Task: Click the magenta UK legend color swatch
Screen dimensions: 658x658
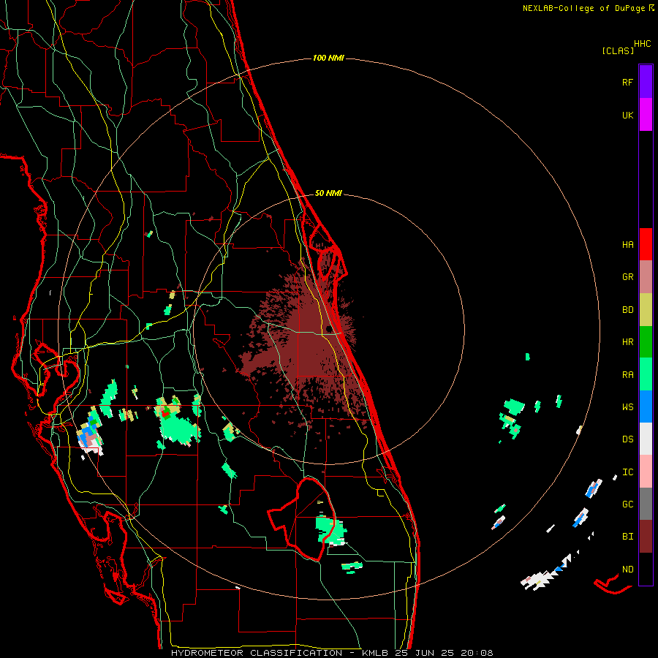Action: pos(646,115)
